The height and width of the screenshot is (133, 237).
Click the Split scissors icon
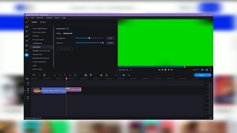click(55, 75)
